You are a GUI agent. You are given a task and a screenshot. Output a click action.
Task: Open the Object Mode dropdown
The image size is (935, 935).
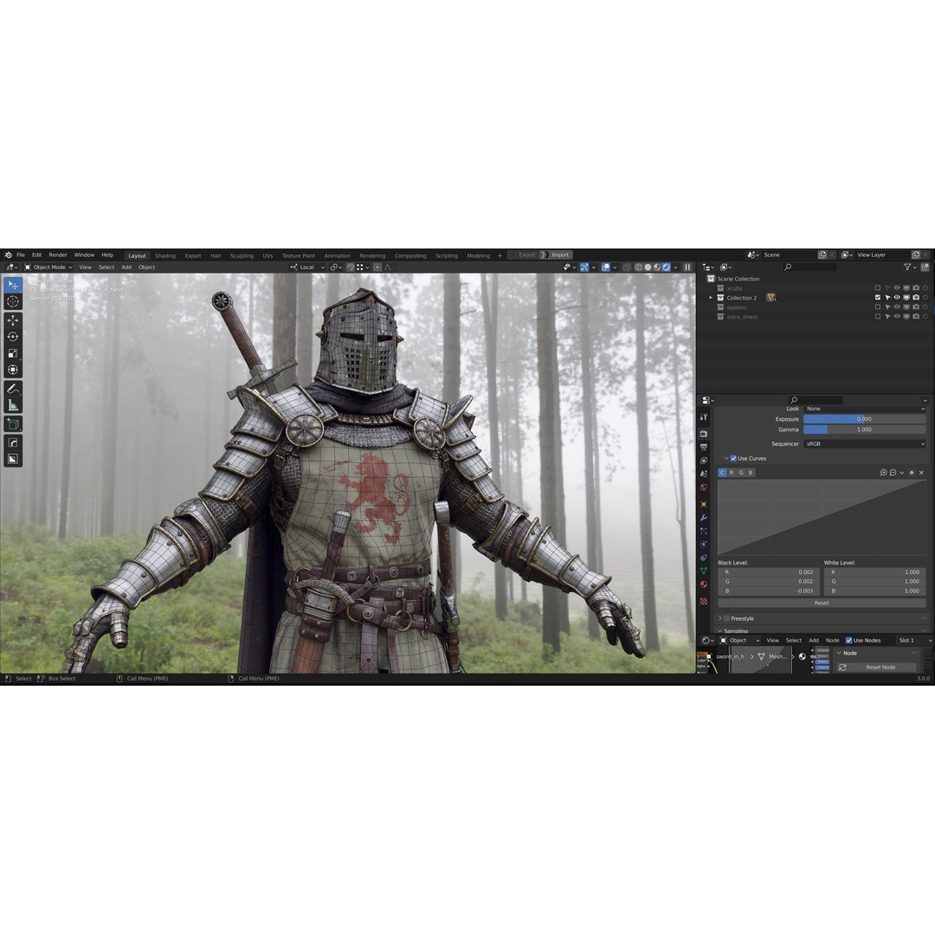pyautogui.click(x=48, y=268)
